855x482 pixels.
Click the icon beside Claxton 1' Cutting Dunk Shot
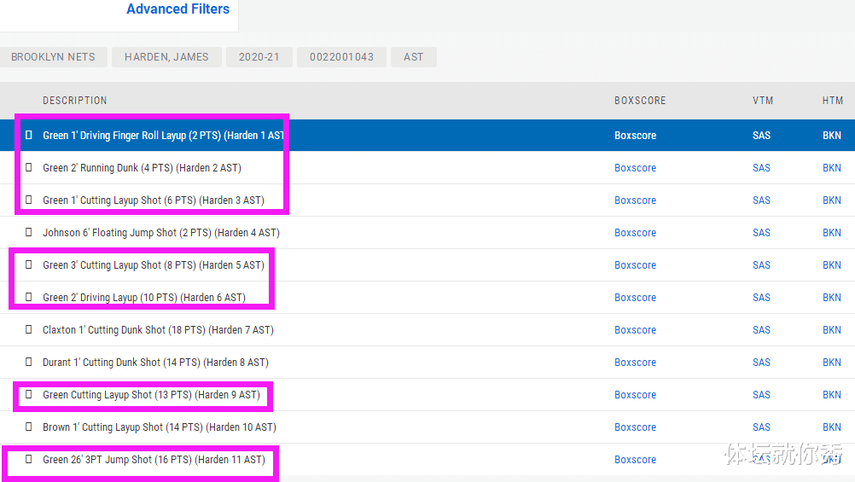[x=29, y=330]
